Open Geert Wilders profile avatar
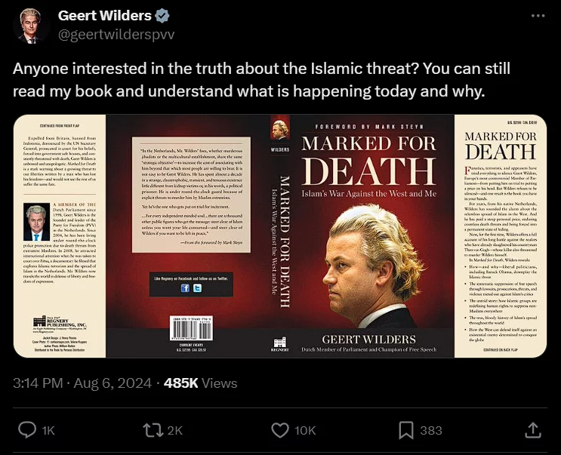This screenshot has height=455, width=561. coord(30,26)
